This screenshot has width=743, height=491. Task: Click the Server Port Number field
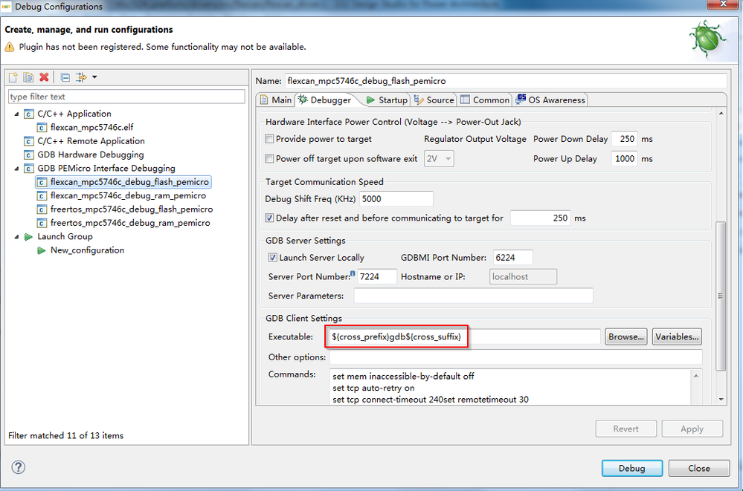(x=377, y=276)
